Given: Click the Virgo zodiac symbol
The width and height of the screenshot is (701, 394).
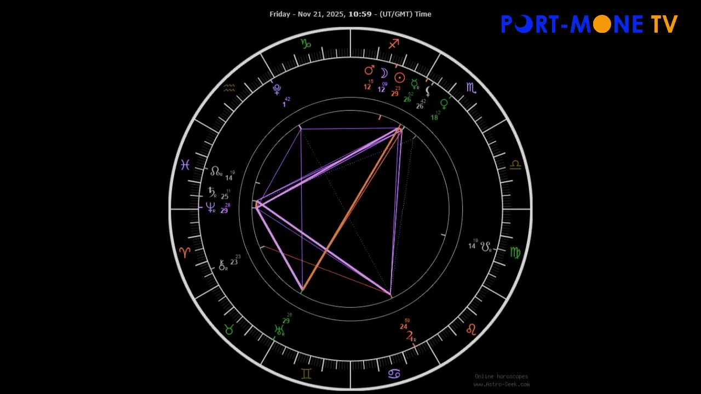Looking at the screenshot, I should tap(515, 252).
